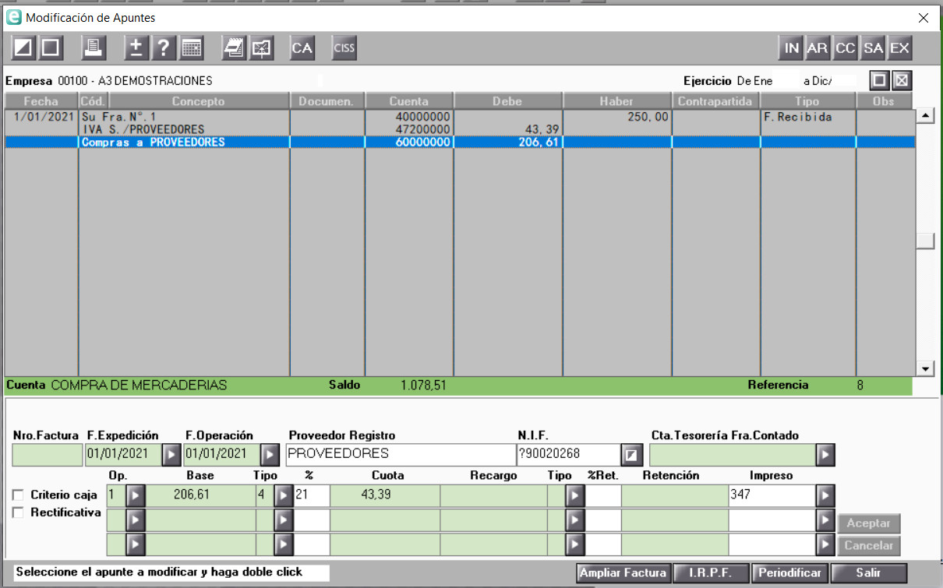This screenshot has width=943, height=588.
Task: Click the icon button next to N.I.F. field
Action: [630, 454]
